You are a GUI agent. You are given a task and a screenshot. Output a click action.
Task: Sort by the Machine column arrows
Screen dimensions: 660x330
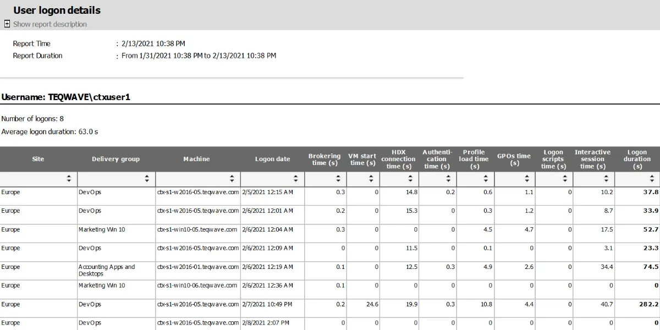point(232,179)
